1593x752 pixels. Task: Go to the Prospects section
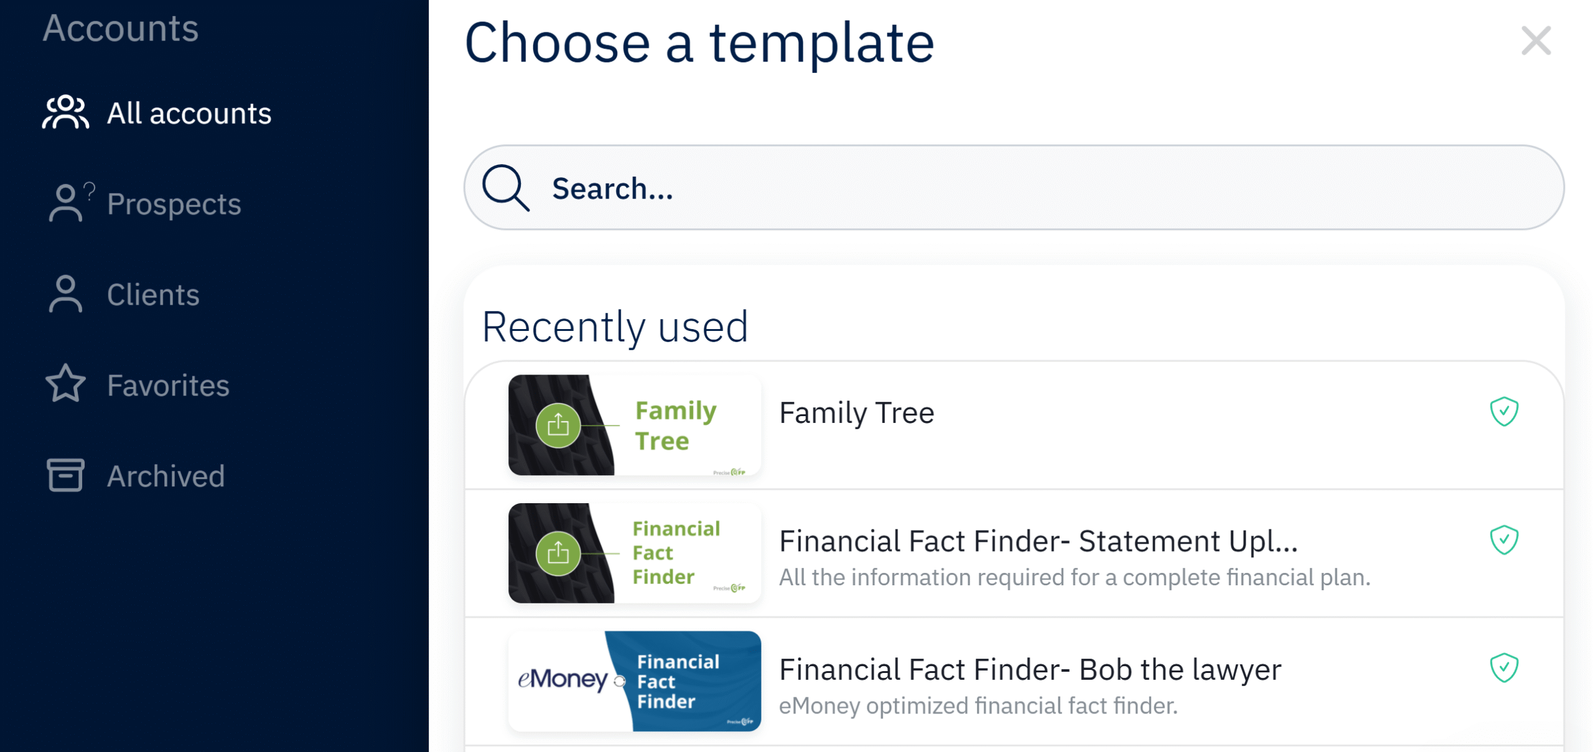pos(174,204)
